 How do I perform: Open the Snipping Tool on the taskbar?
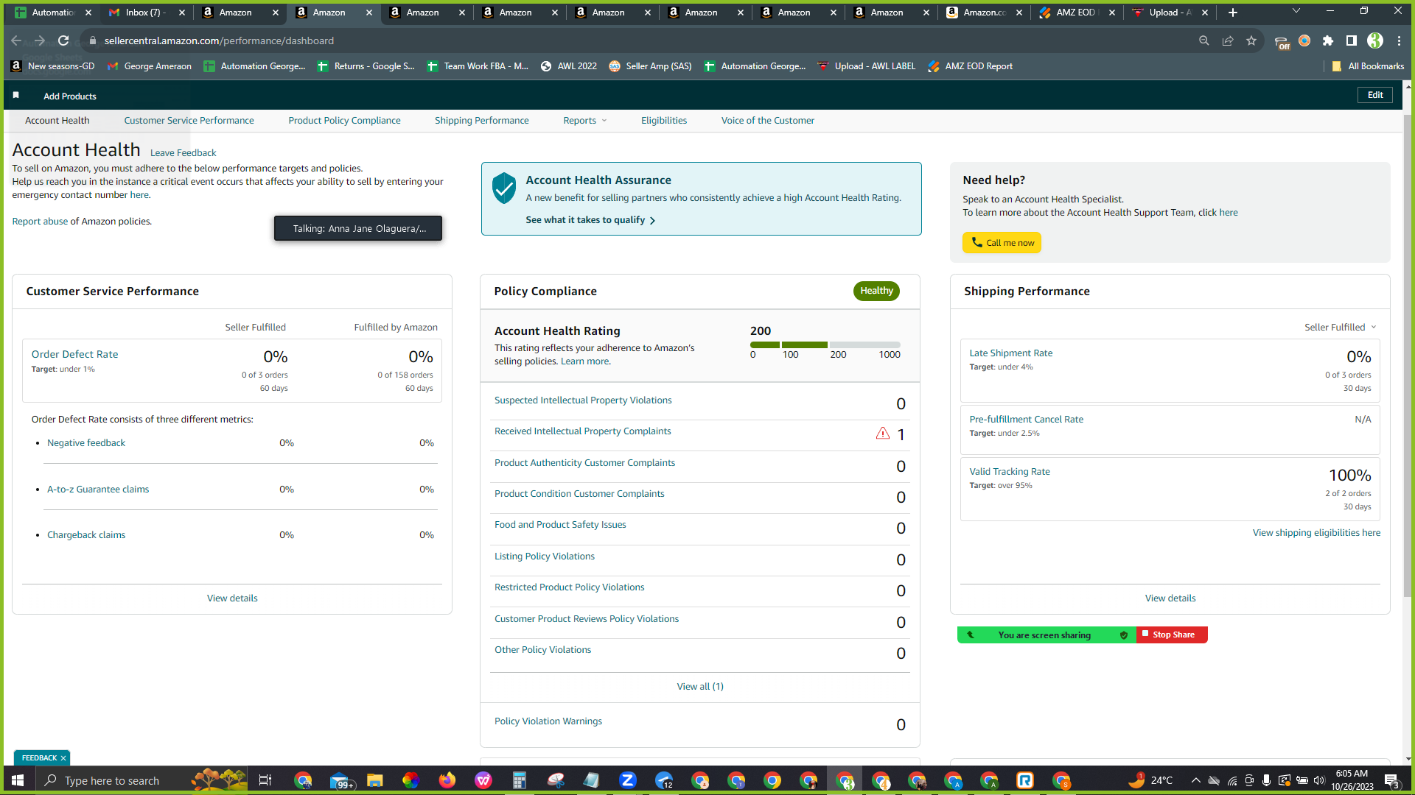click(x=556, y=780)
